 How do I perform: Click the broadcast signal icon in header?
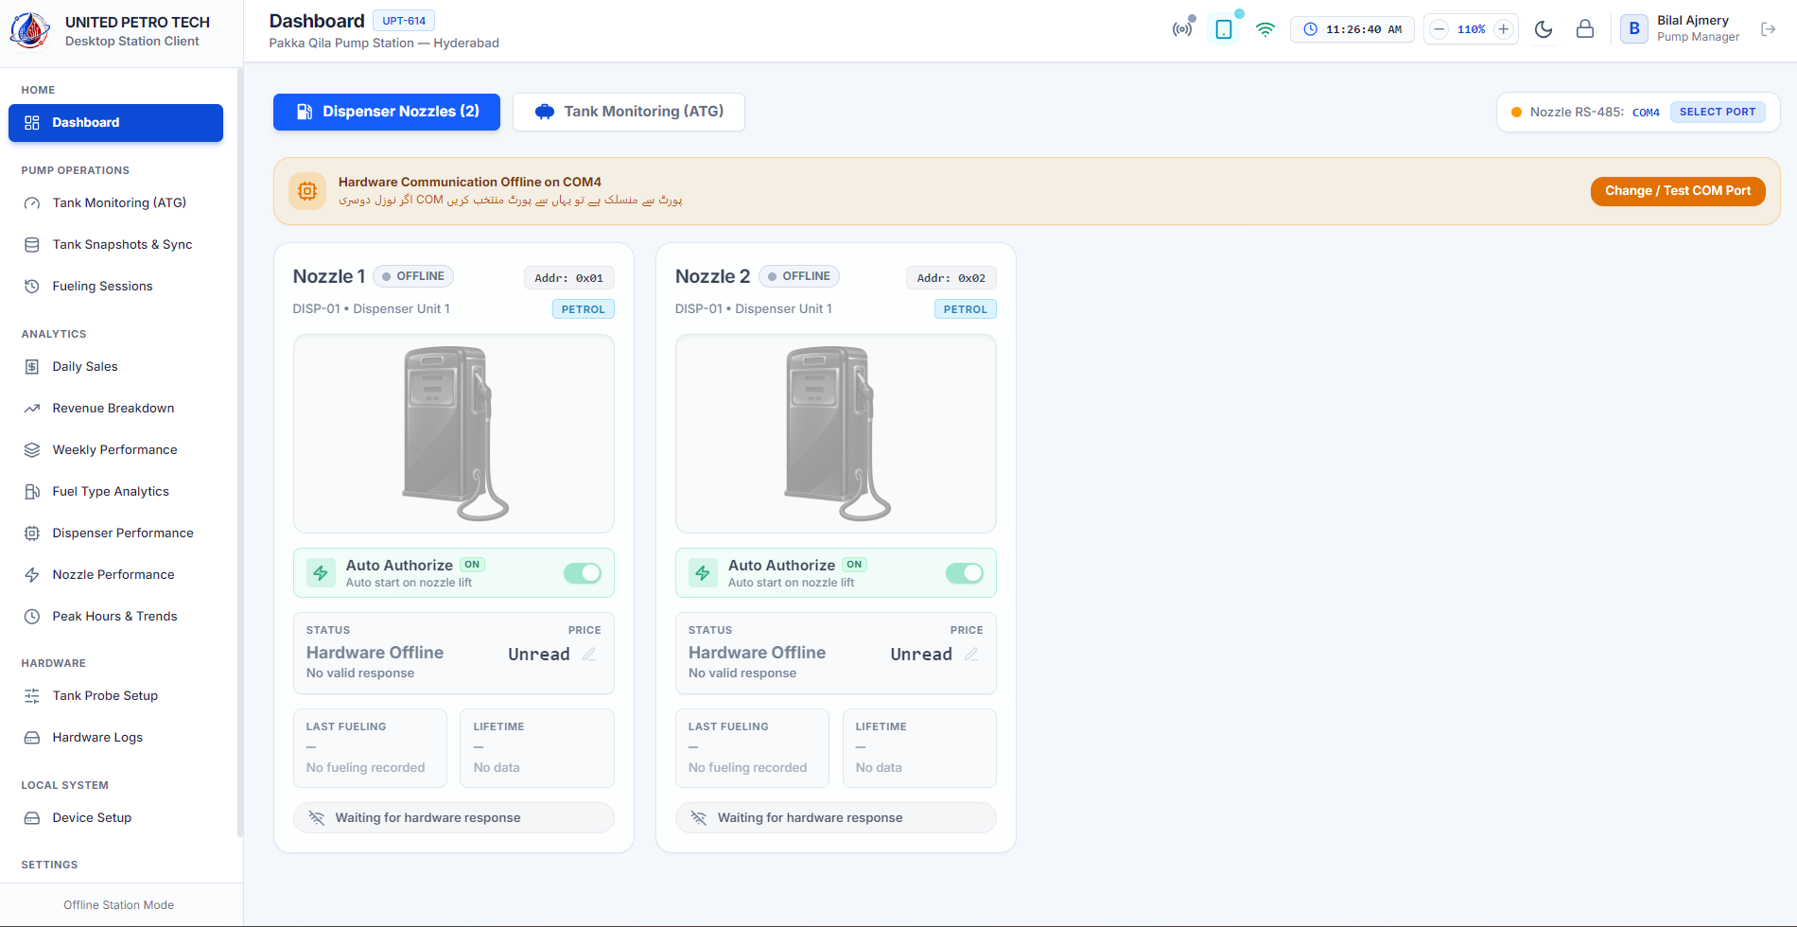tap(1182, 29)
